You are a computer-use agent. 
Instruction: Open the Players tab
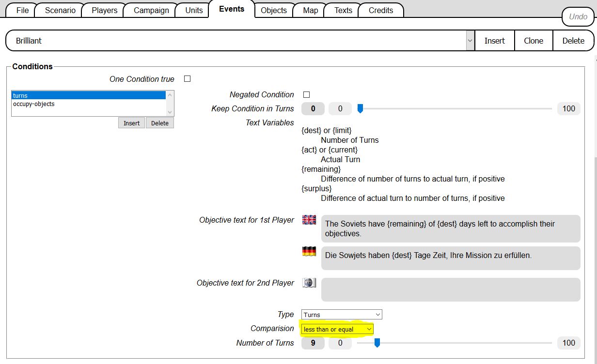(104, 10)
